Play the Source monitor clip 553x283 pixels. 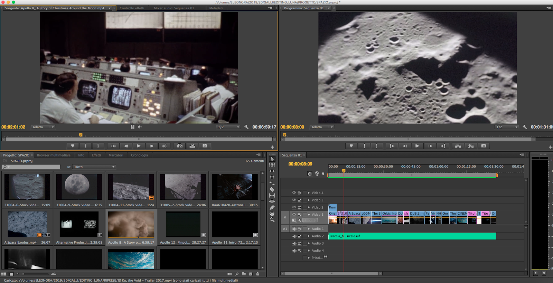coord(139,146)
